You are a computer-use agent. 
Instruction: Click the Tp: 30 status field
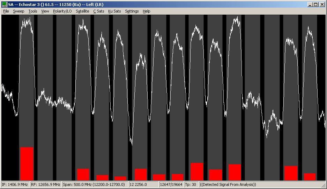191,184
